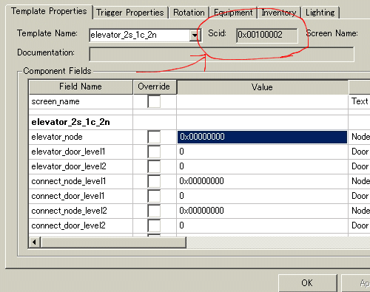The height and width of the screenshot is (292, 370).
Task: Open the Lighting tab
Action: (x=320, y=13)
